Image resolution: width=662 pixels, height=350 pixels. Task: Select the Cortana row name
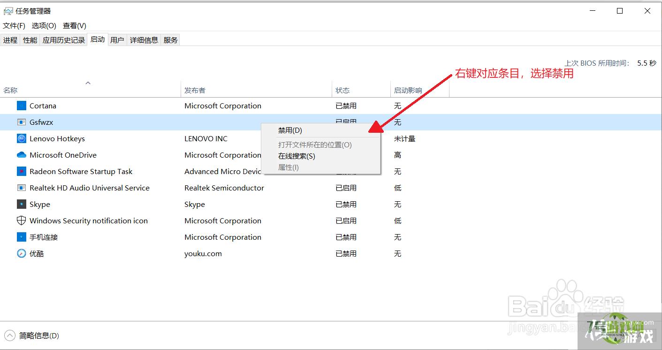tap(43, 106)
